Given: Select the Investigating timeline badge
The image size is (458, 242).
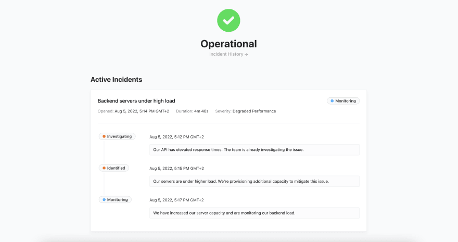Looking at the screenshot, I should click(117, 136).
